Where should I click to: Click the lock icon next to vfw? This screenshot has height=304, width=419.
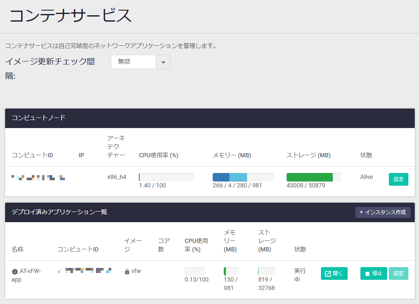pos(127,272)
